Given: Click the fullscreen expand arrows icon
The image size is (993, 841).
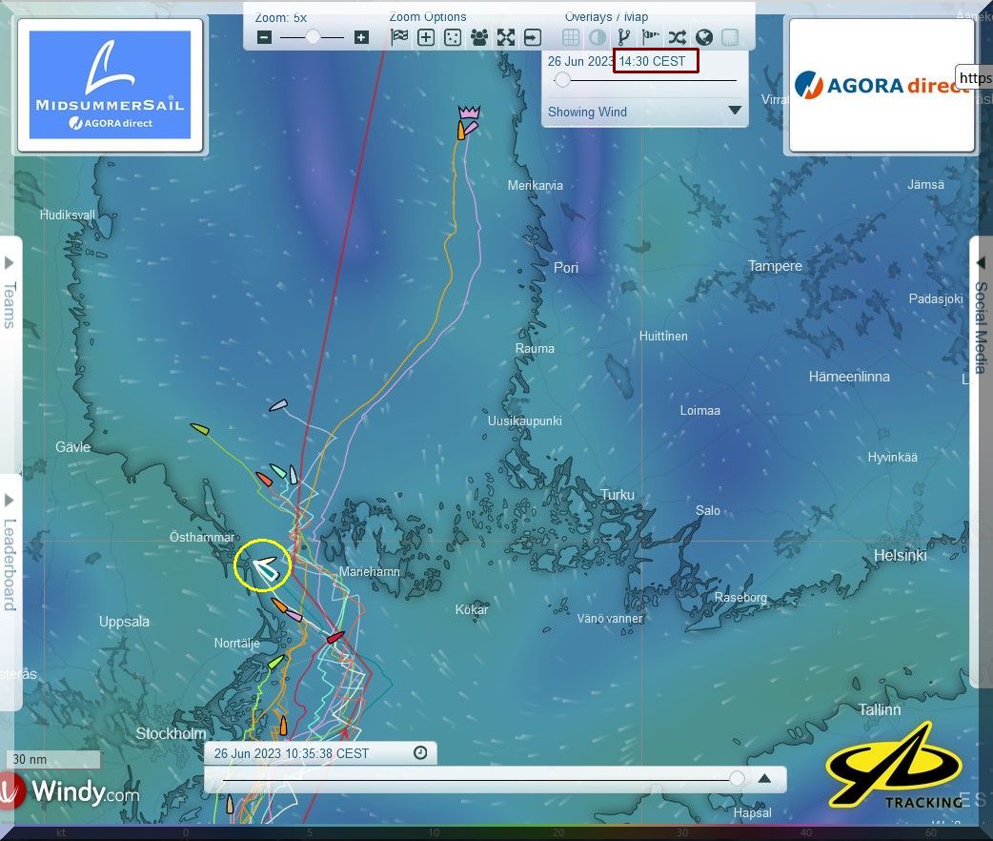Looking at the screenshot, I should [x=505, y=38].
